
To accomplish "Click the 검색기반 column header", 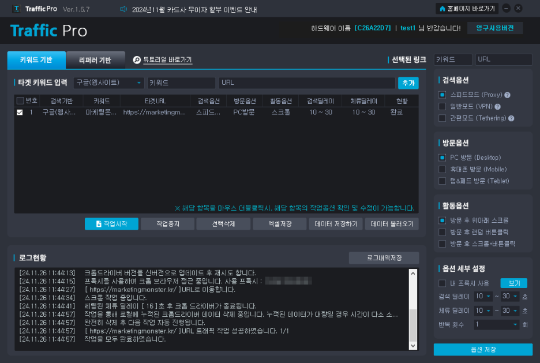I will (x=62, y=101).
